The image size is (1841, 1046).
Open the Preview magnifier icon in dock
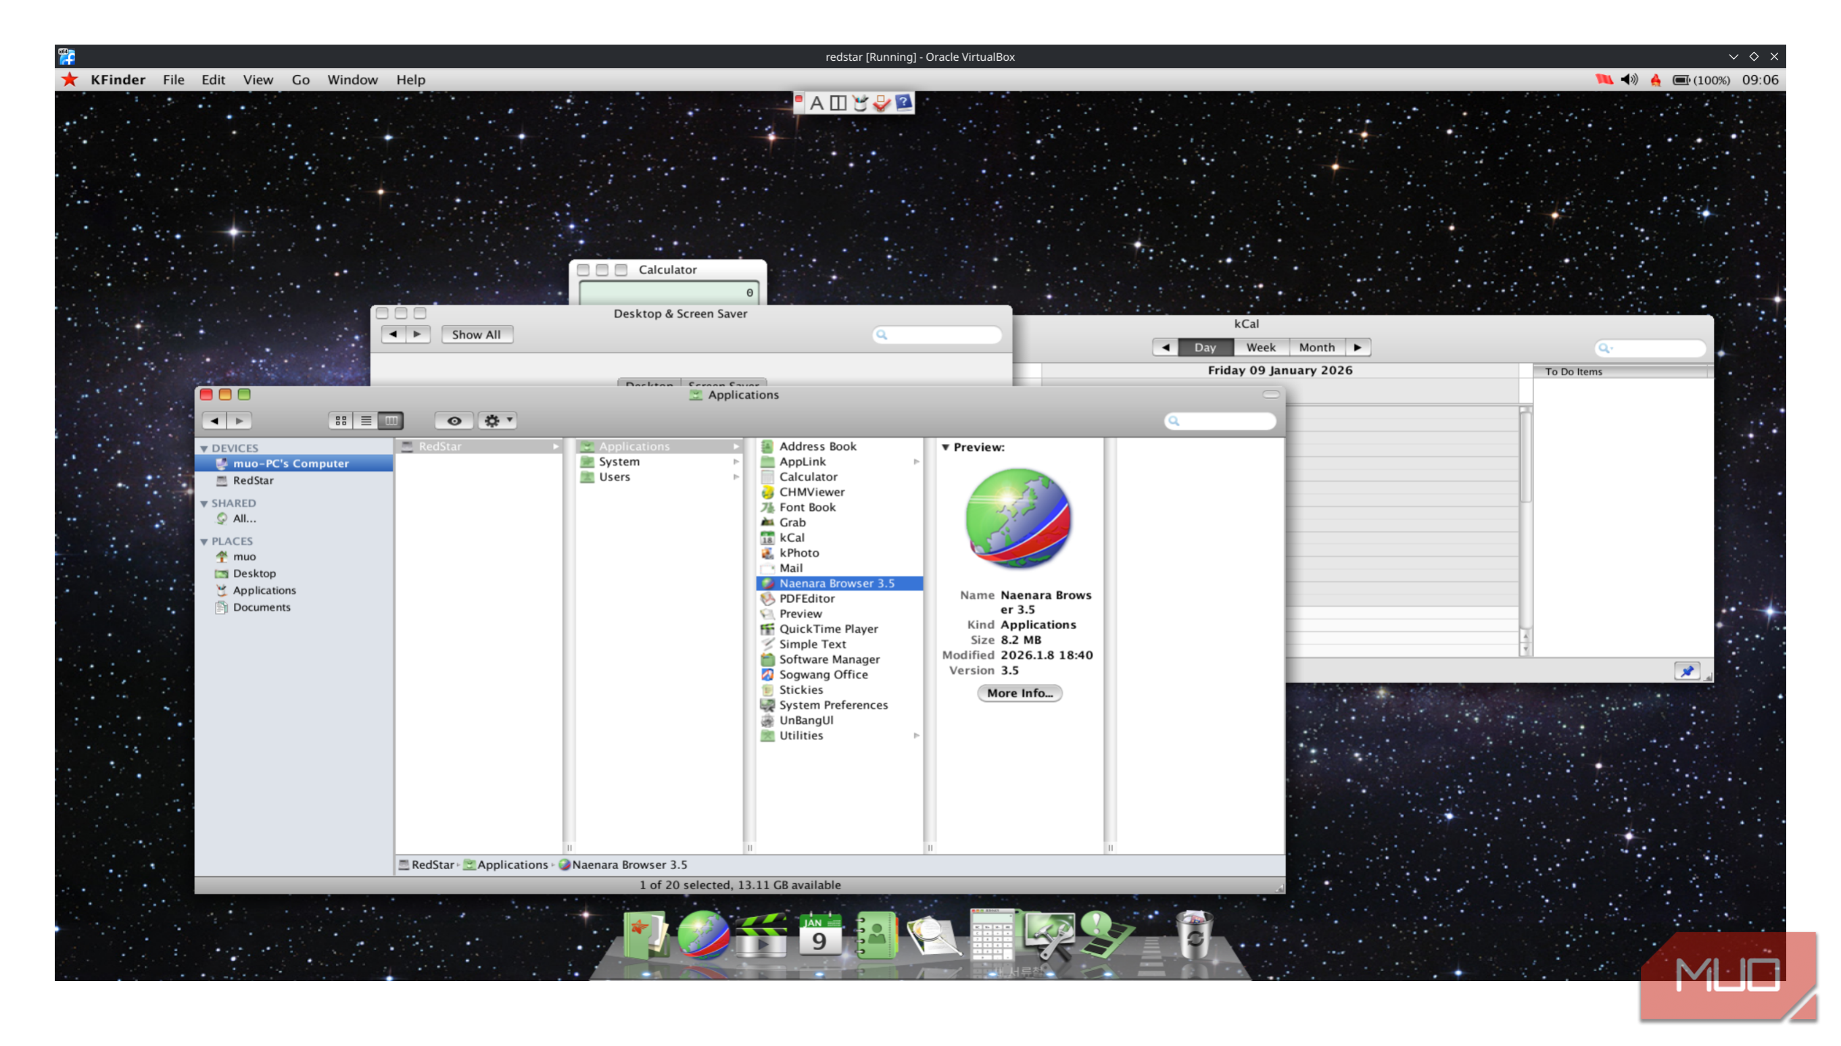(933, 935)
